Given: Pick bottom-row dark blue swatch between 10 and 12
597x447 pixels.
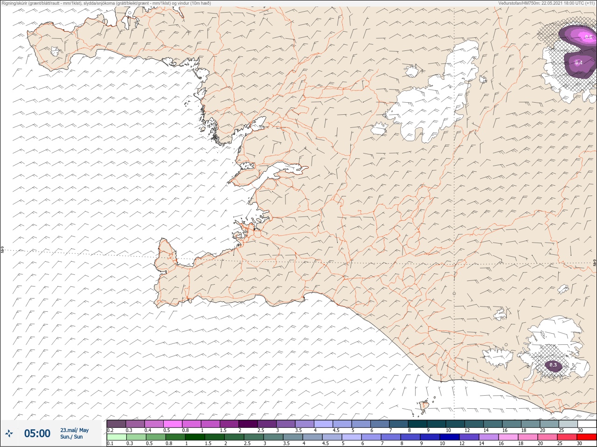Looking at the screenshot, I should tap(450, 437).
